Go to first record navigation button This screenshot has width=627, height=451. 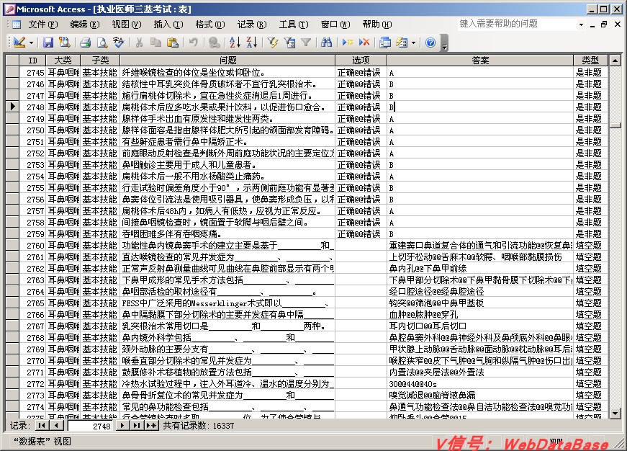click(42, 425)
